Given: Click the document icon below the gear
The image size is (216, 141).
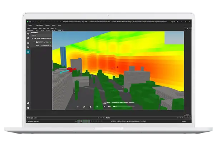Looking at the screenshot, I should [x=28, y=108].
